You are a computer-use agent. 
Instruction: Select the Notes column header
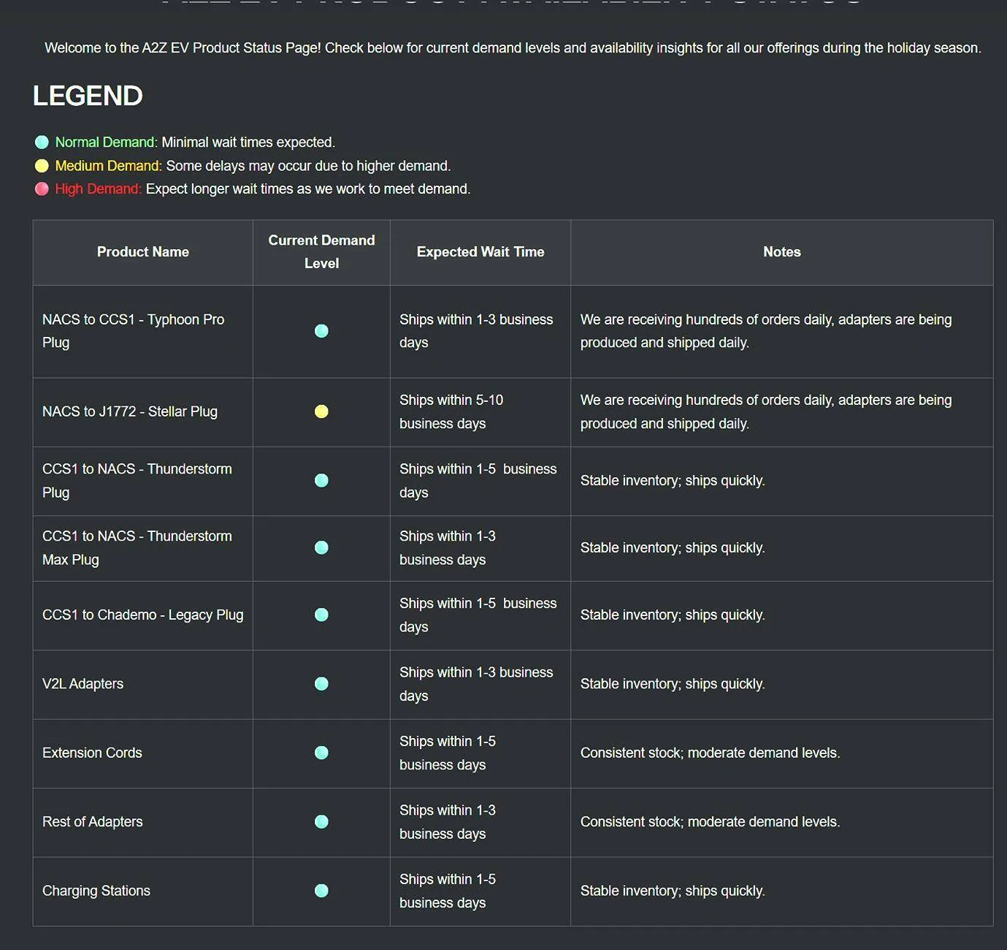pyautogui.click(x=782, y=252)
